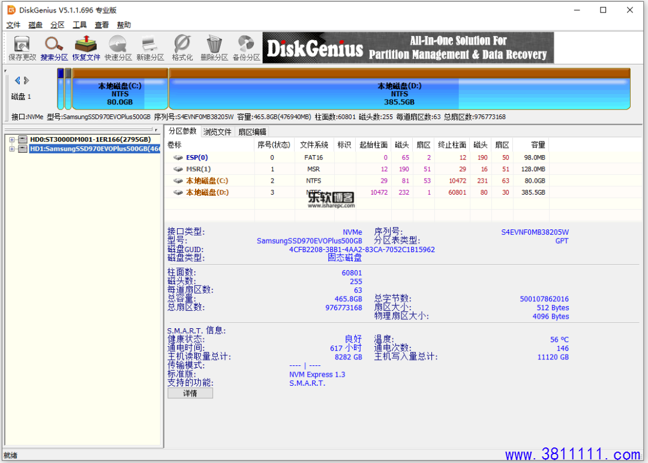The image size is (648, 463).
Task: Select the HD1:SamsungSSD970EVOPlus500GB disk
Action: 95,149
